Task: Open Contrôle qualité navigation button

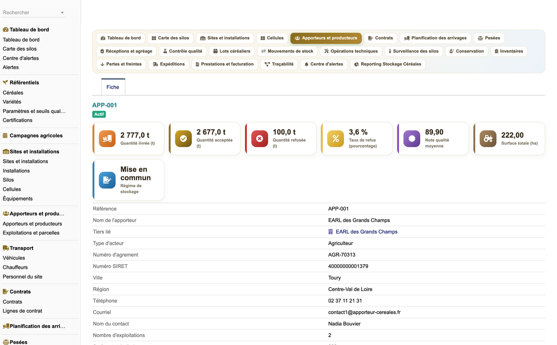Action: tap(182, 51)
